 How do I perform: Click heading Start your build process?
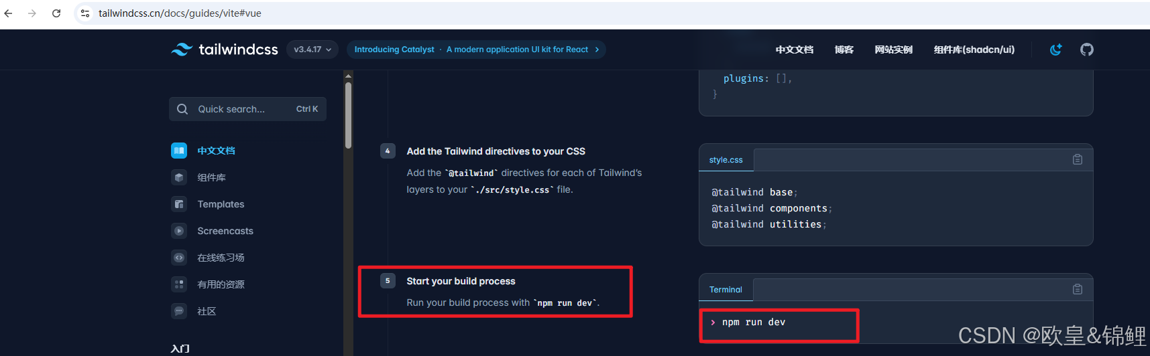click(x=461, y=281)
